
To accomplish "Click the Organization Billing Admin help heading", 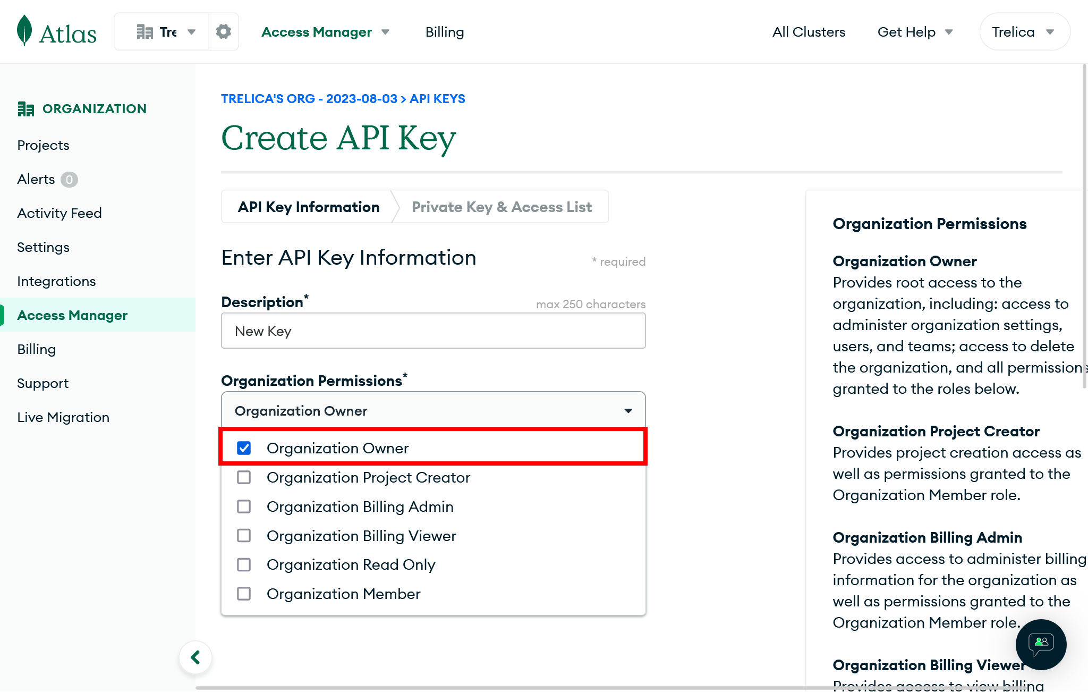I will tap(927, 537).
